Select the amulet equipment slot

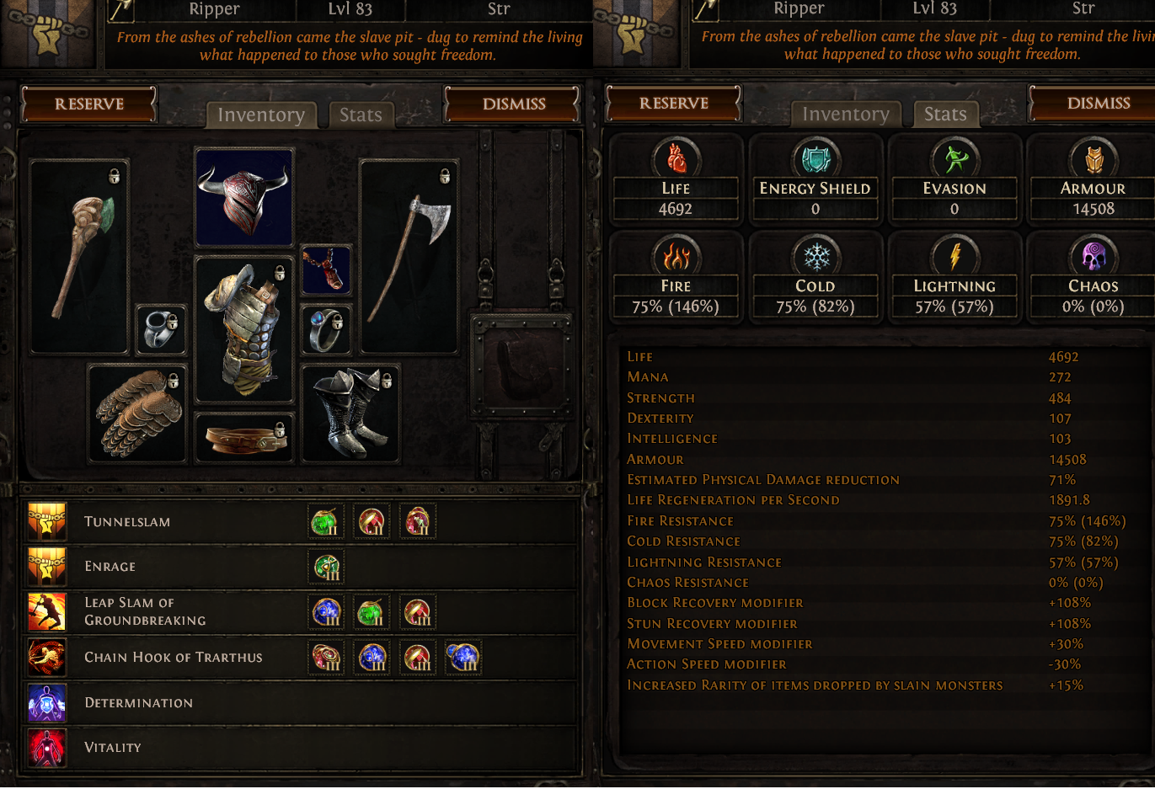(326, 270)
